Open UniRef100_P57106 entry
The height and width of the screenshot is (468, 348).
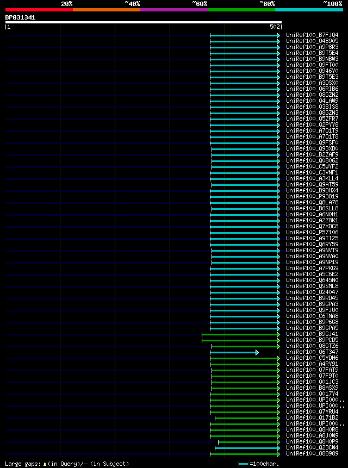312,232
